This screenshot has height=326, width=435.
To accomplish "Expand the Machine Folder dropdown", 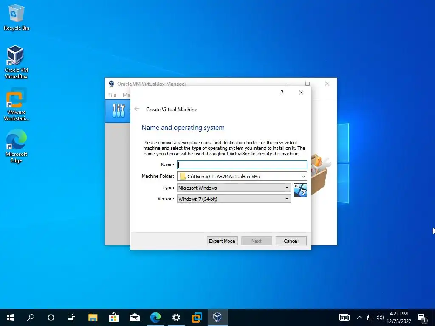I will point(303,176).
